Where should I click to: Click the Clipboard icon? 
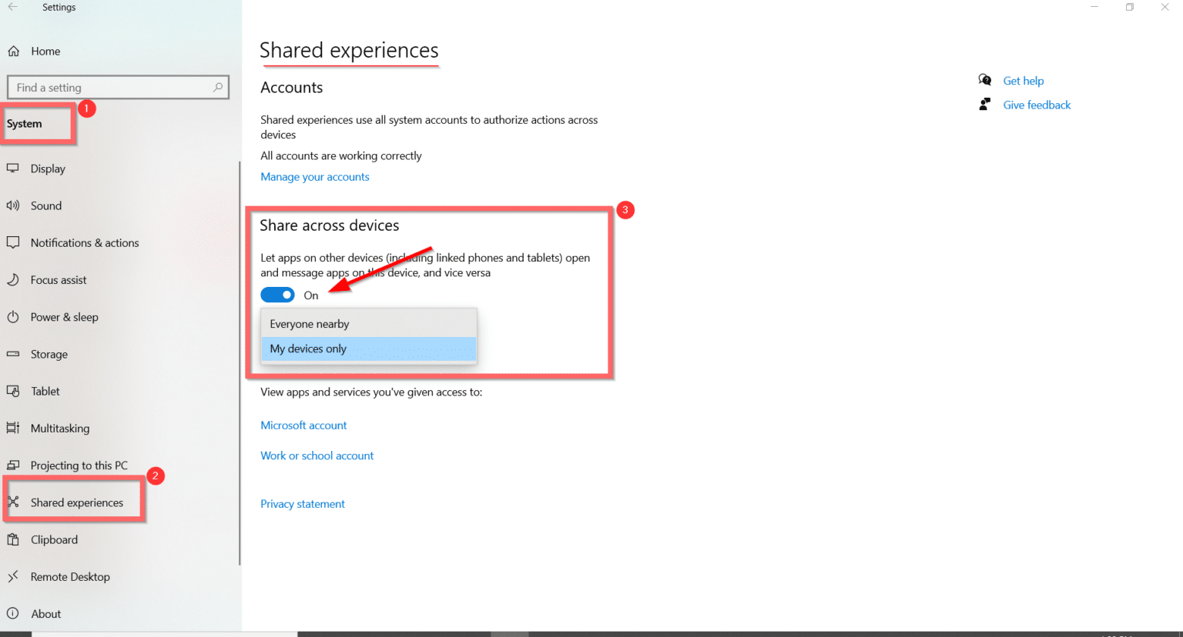[13, 539]
